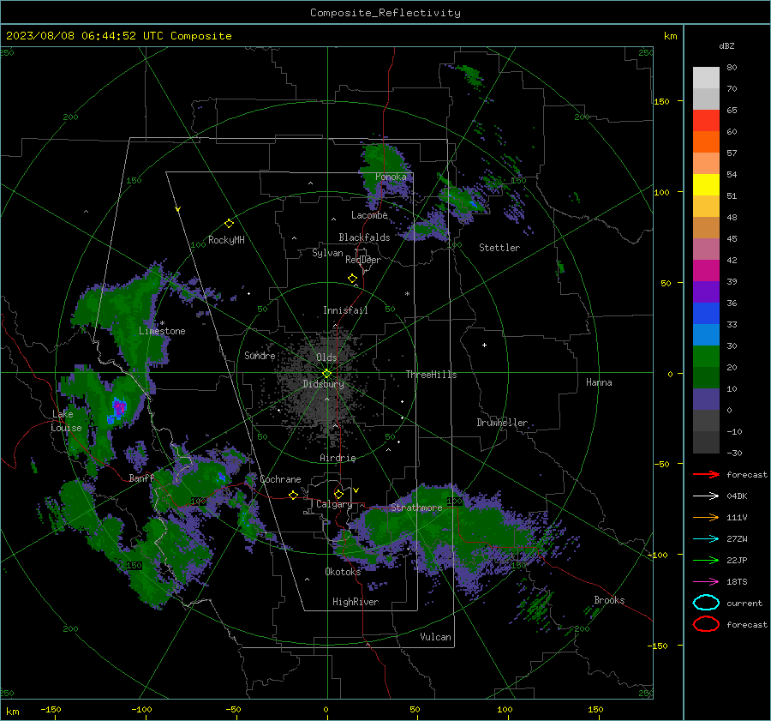The height and width of the screenshot is (721, 771).
Task: Click the red forecast ellipse icon
Action: [706, 624]
